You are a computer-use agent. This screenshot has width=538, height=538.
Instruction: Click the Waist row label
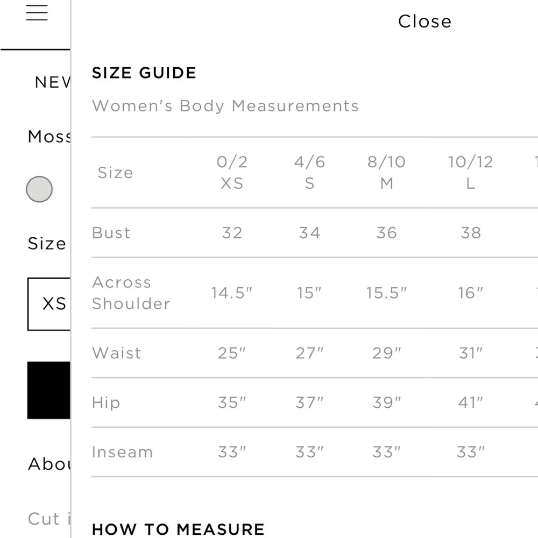(x=116, y=353)
